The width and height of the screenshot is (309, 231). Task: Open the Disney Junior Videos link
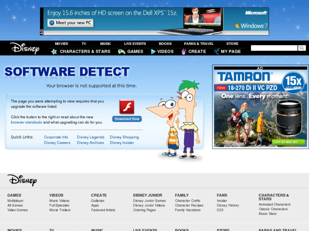pos(149,205)
